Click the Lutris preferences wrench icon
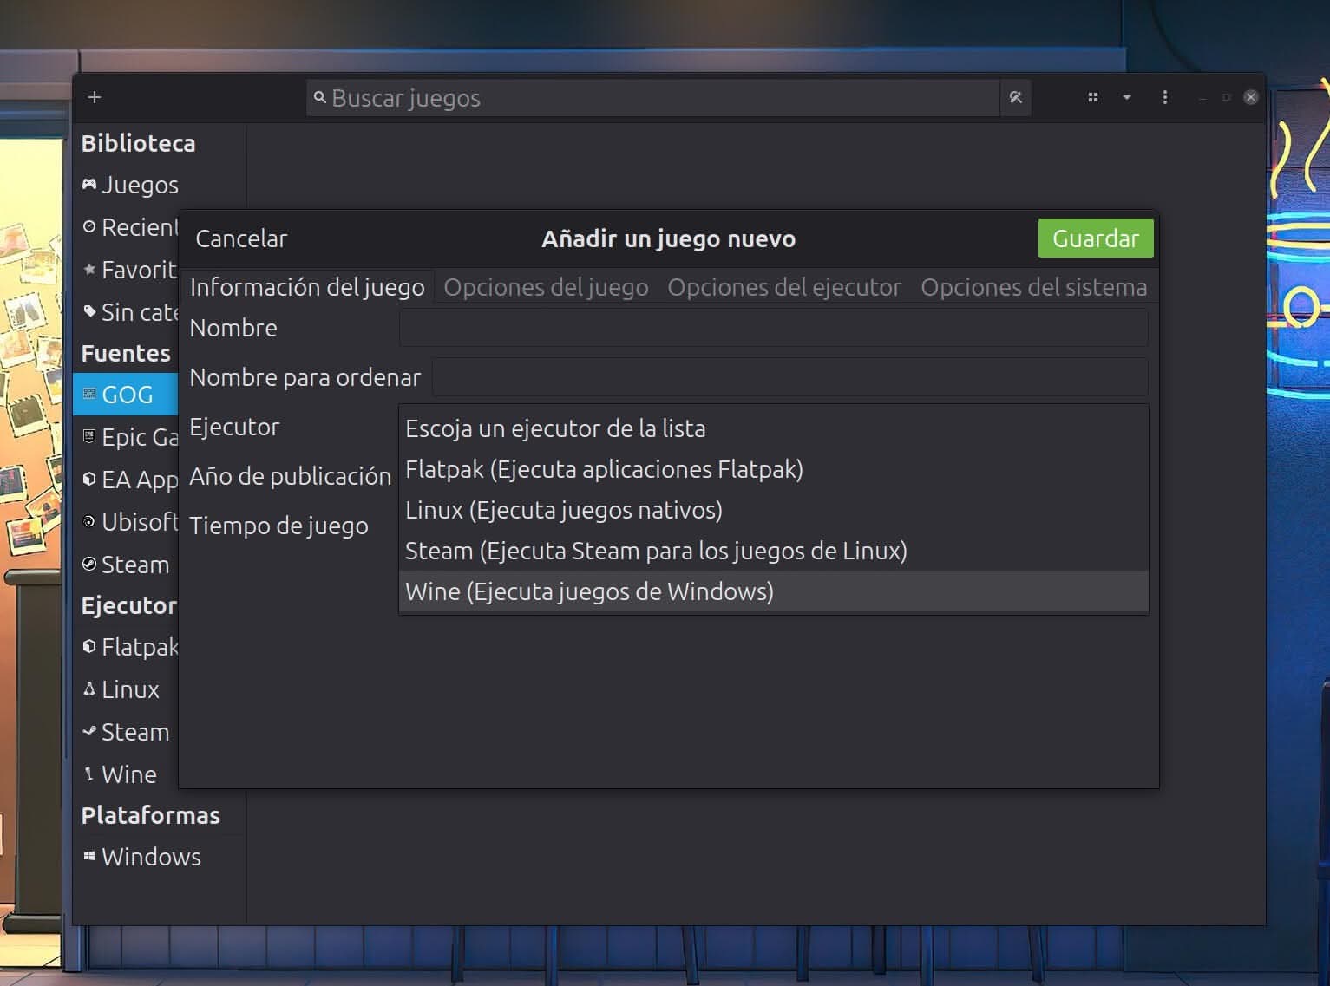The height and width of the screenshot is (986, 1330). [x=1015, y=97]
